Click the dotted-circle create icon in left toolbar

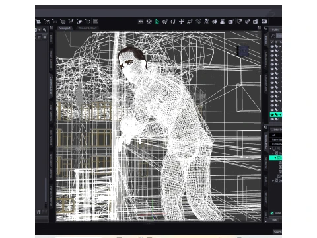point(88,21)
